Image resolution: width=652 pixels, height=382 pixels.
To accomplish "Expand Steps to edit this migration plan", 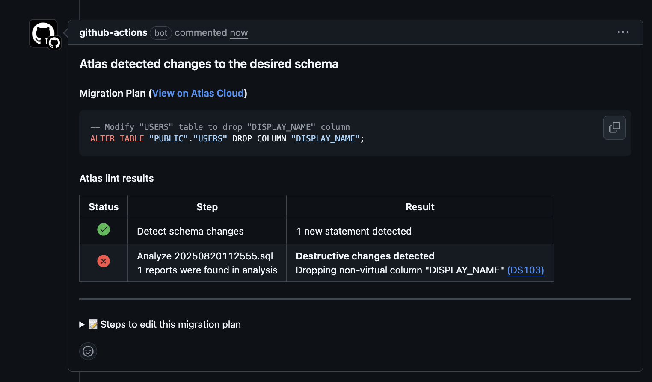I will (171, 324).
